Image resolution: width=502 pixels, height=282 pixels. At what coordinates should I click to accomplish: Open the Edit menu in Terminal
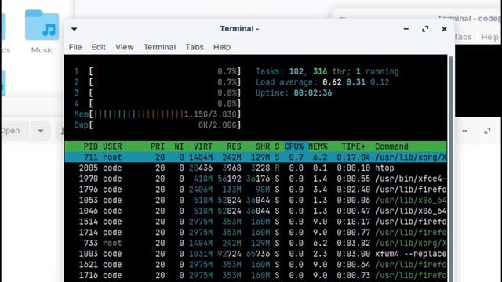tap(98, 47)
